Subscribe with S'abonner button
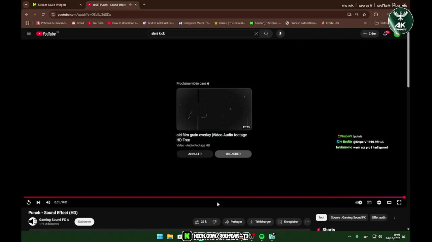The image size is (432, 242). pyautogui.click(x=85, y=222)
